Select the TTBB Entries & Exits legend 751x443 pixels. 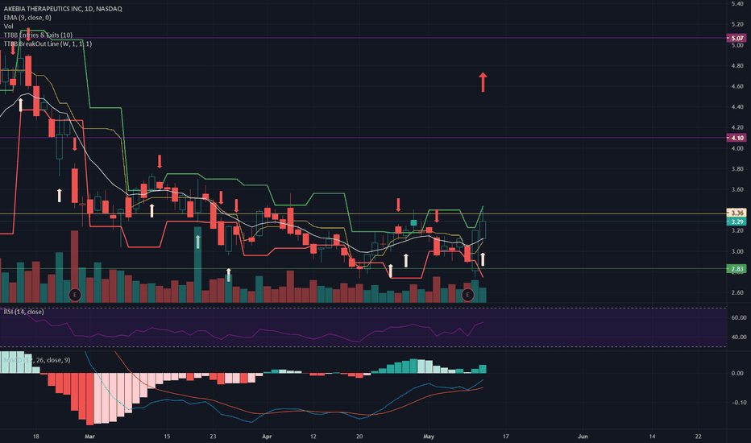pyautogui.click(x=39, y=35)
